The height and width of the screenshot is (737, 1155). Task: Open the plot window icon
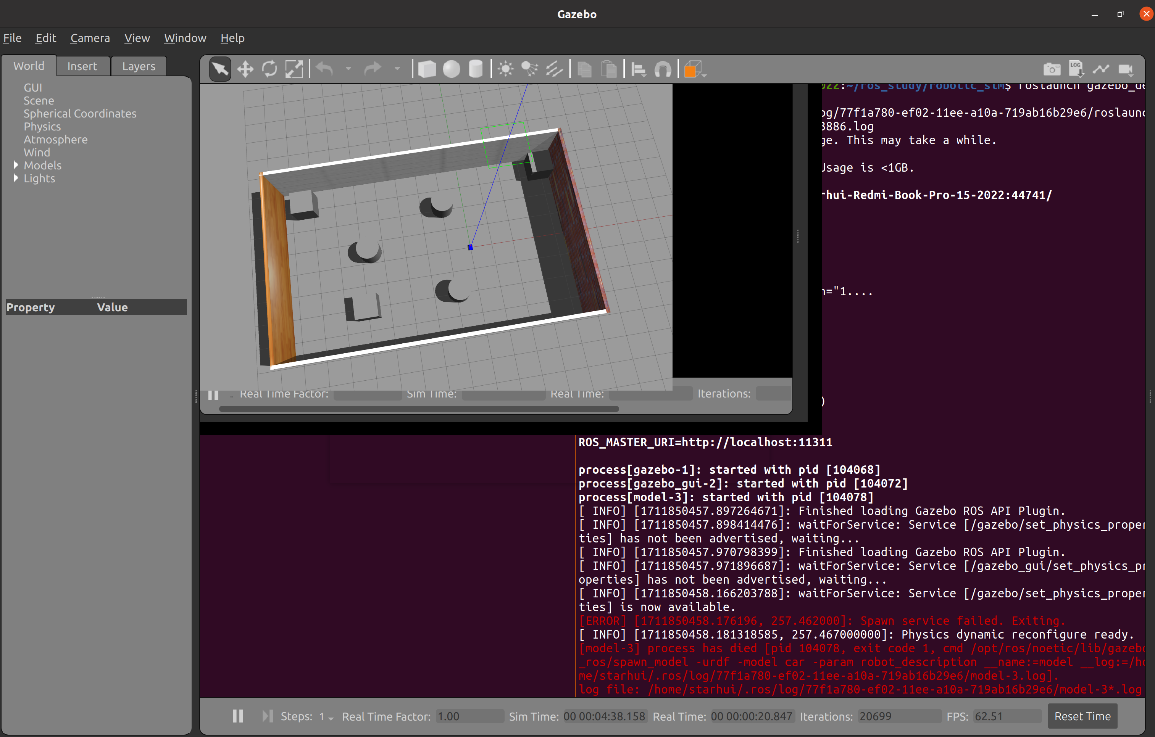click(1101, 69)
